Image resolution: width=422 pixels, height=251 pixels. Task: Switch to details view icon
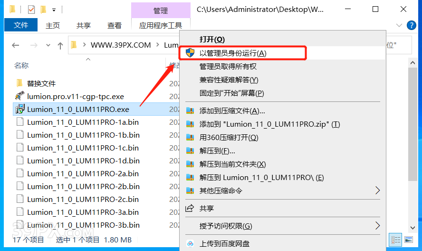pos(395,240)
